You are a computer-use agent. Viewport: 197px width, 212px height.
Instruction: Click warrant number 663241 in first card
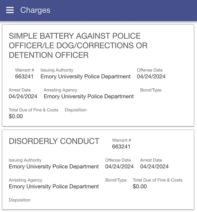tap(24, 76)
